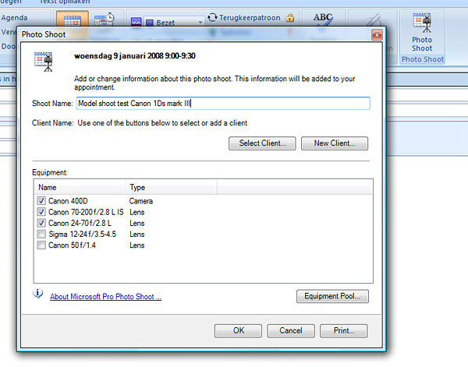Select the 'Lens' cell for Sigma 12-24
Image resolution: width=468 pixels, height=367 pixels.
click(137, 235)
